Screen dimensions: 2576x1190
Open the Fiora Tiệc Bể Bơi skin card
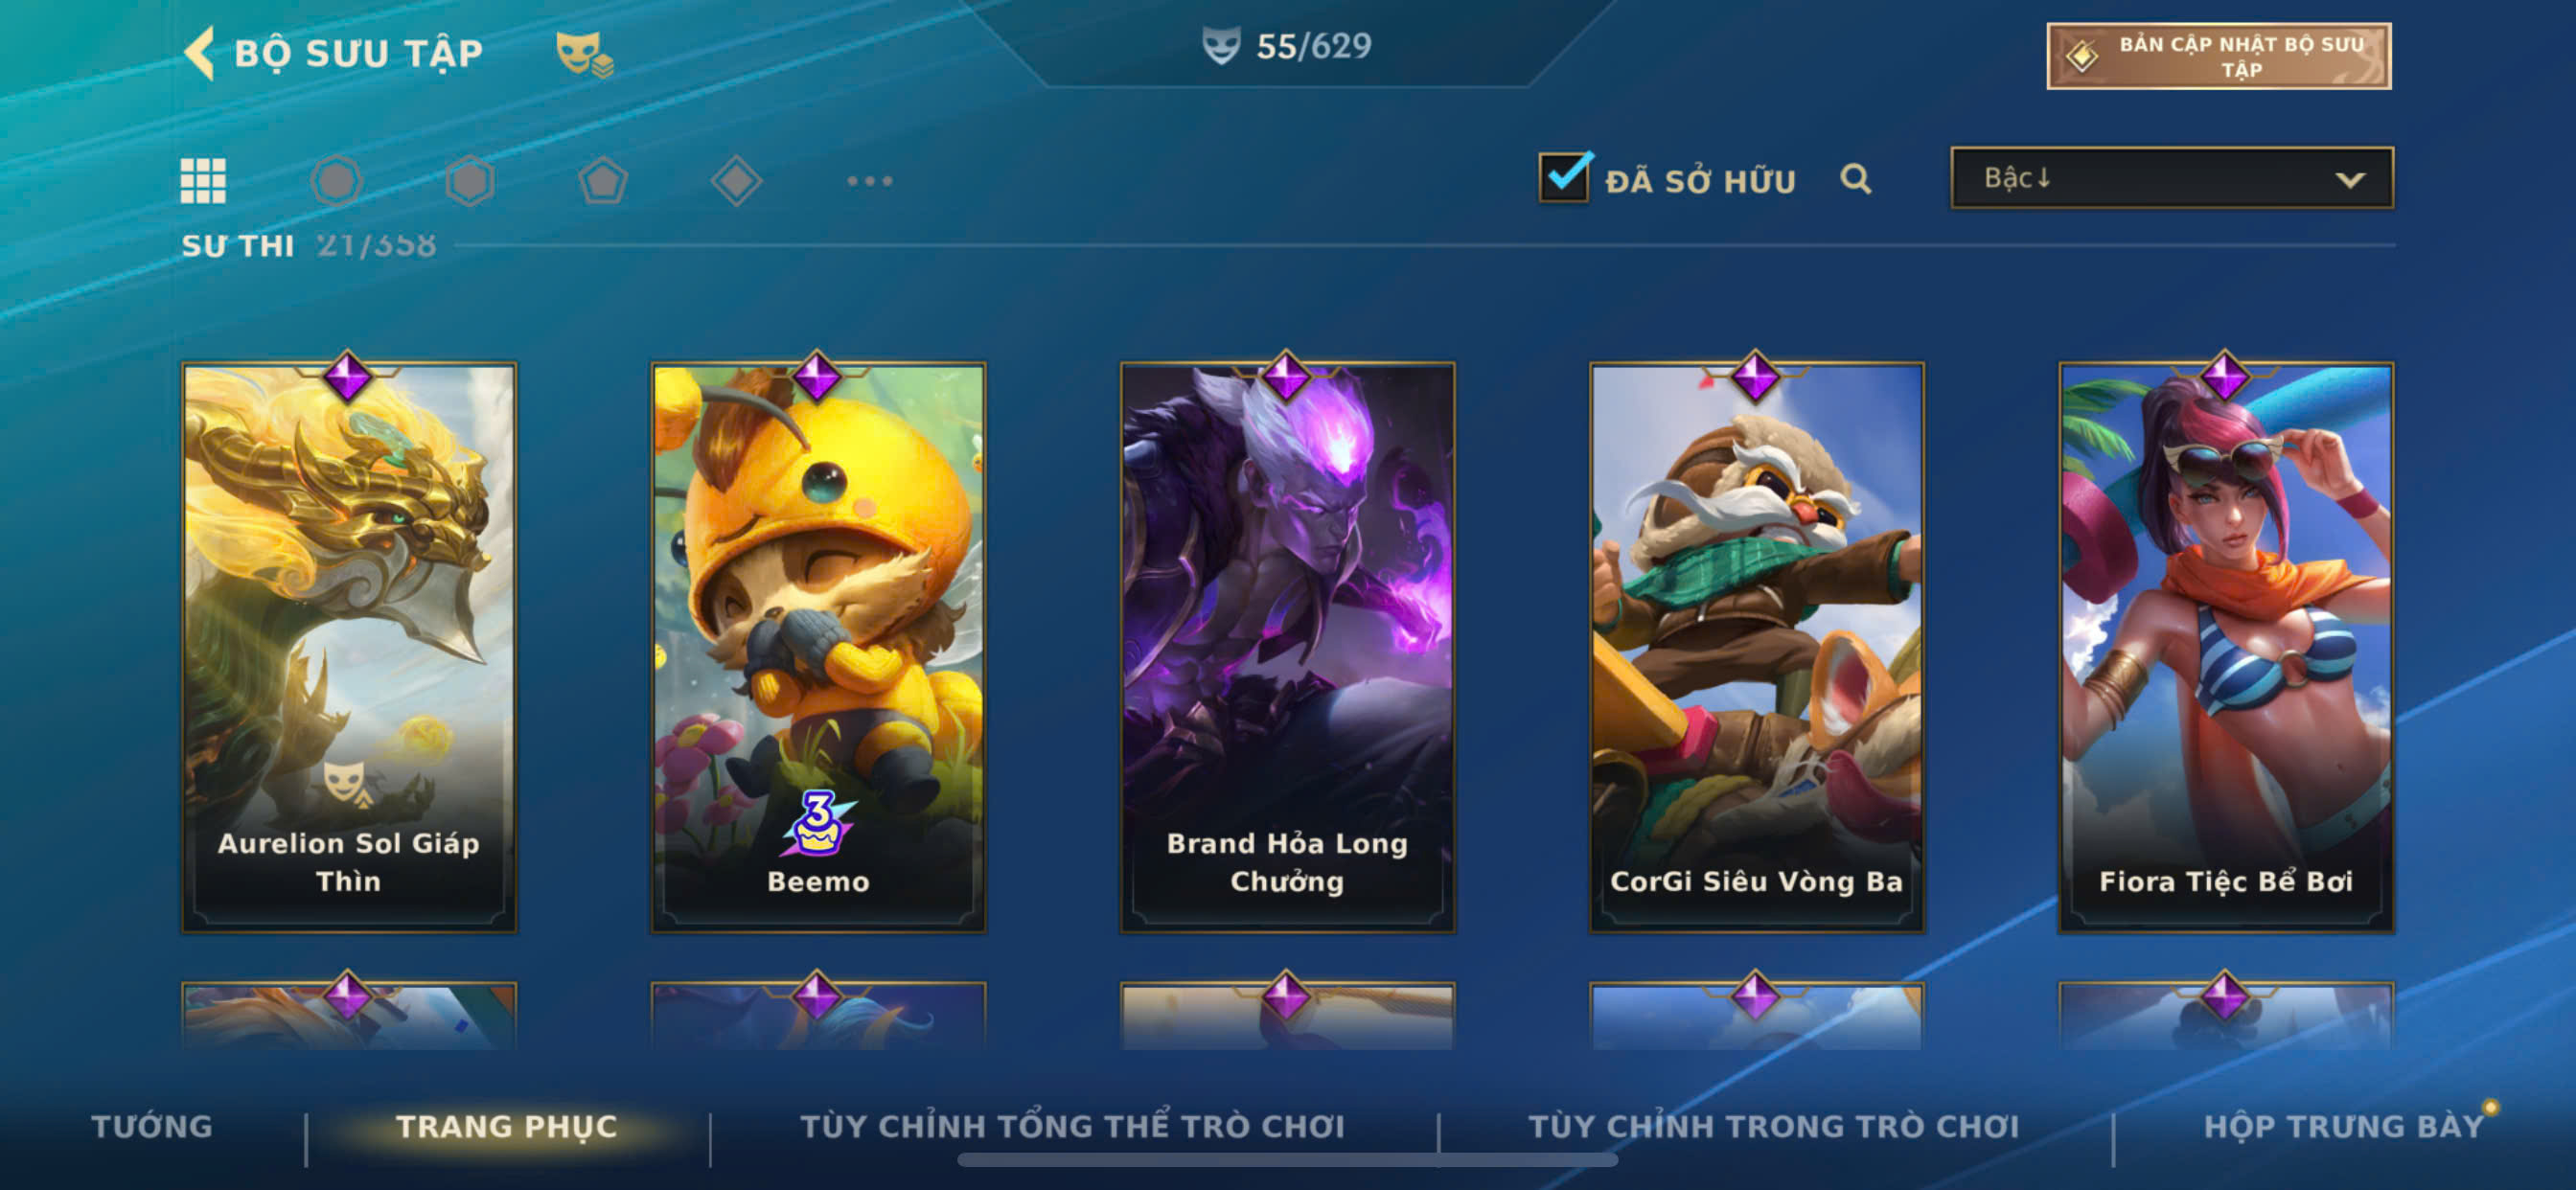pyautogui.click(x=2226, y=647)
